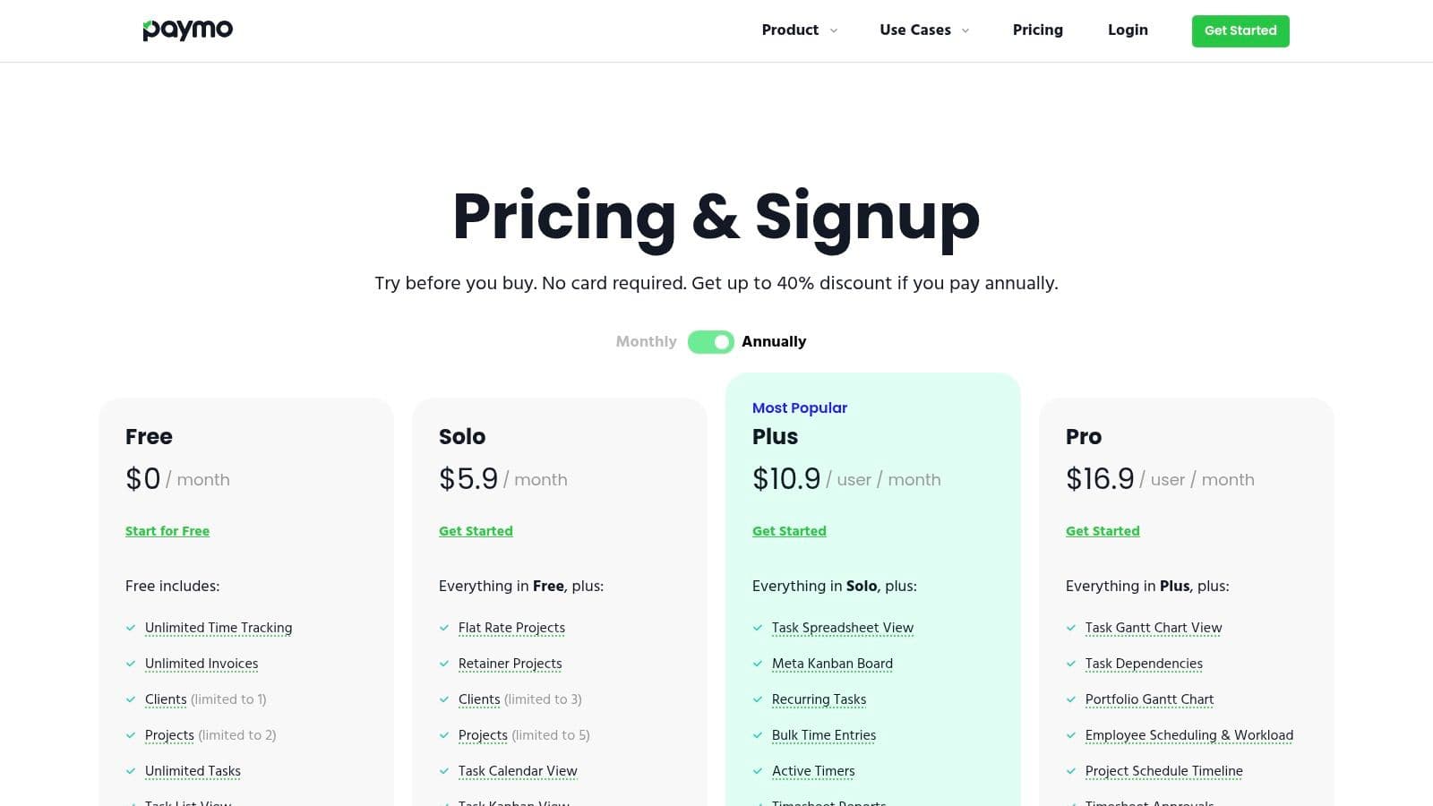
Task: Click Start for Free link
Action: pos(167,531)
